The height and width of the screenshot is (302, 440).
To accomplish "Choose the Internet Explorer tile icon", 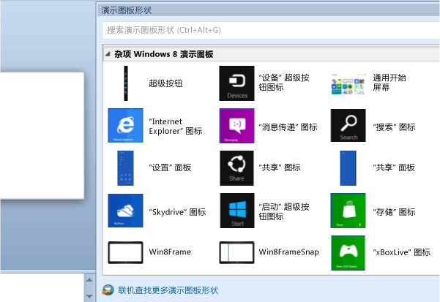I will [125, 126].
